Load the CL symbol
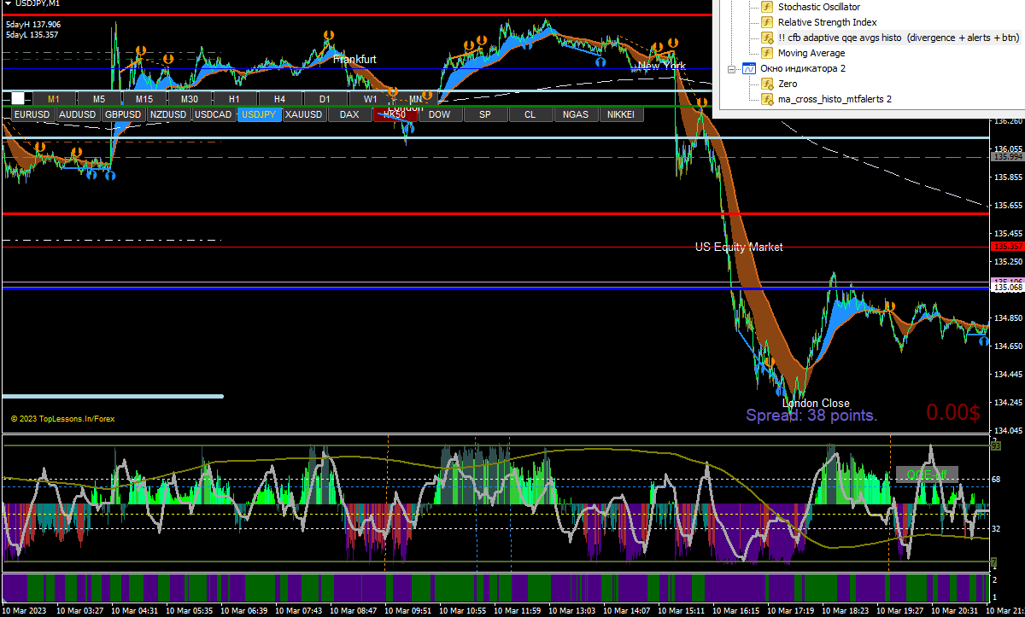Image resolution: width=1025 pixels, height=617 pixels. point(530,114)
